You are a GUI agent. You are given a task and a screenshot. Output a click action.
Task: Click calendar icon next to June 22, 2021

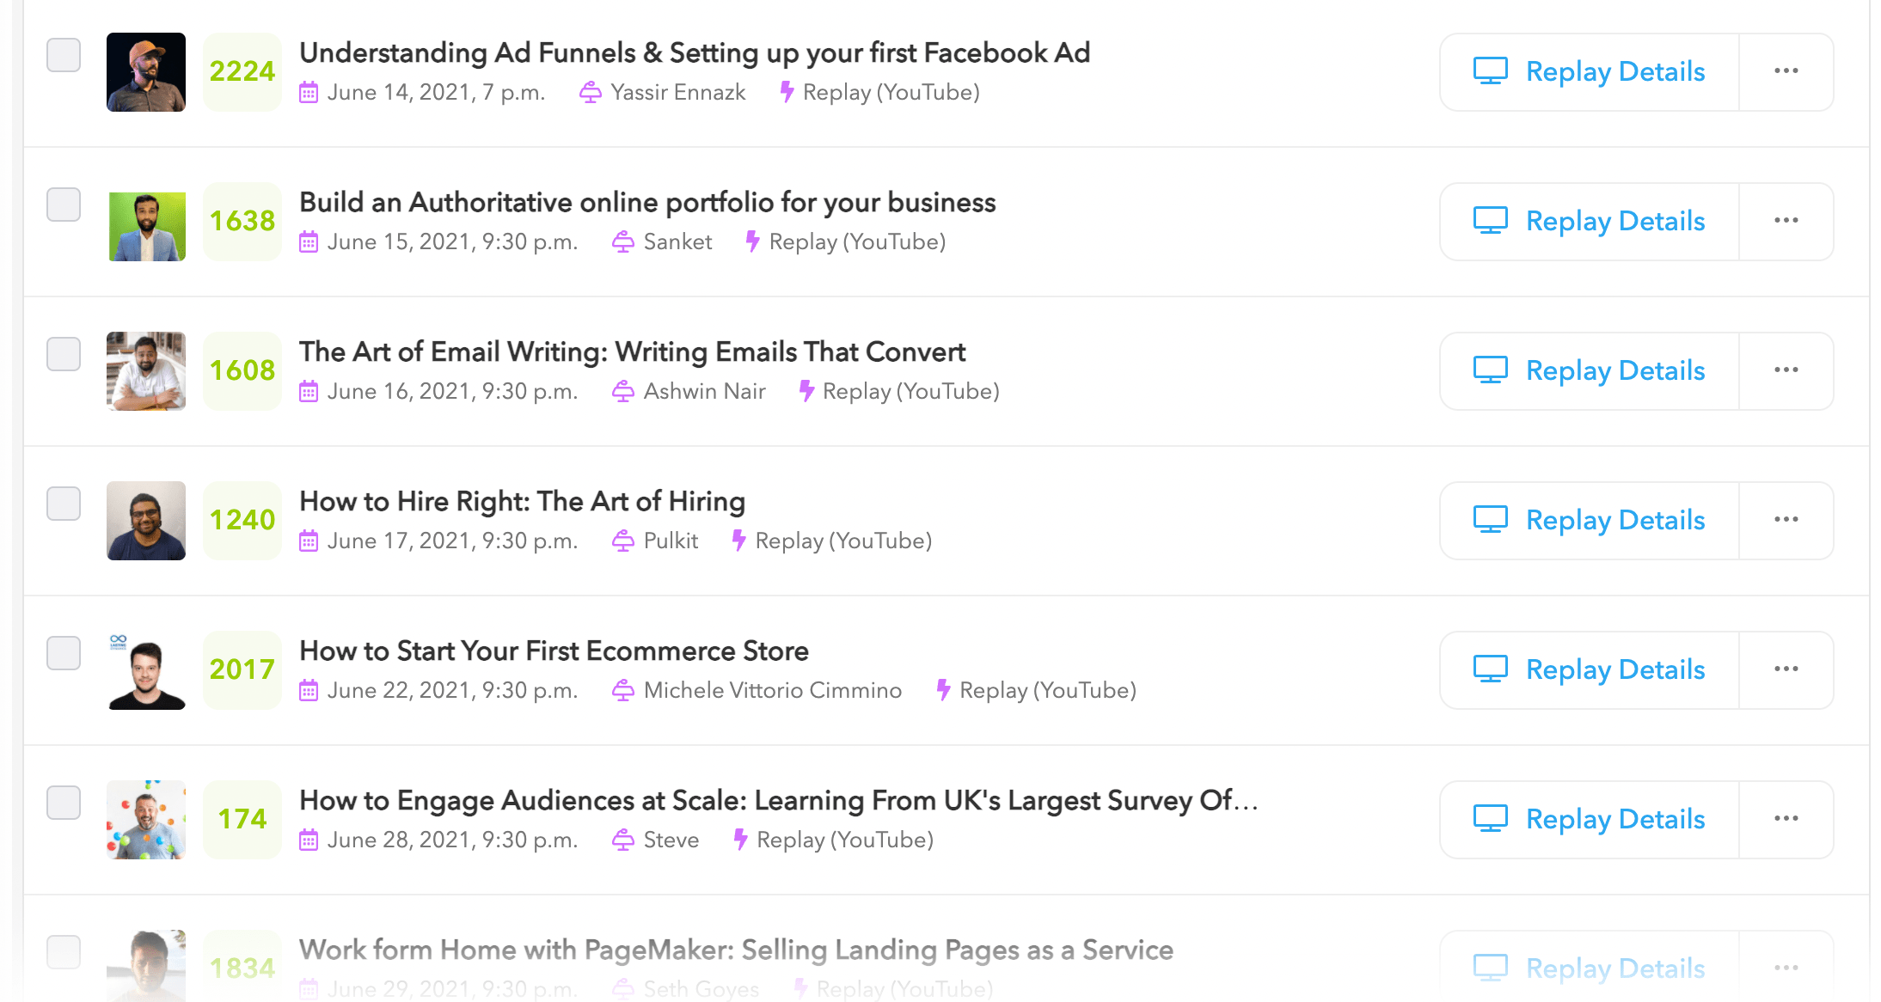point(309,691)
